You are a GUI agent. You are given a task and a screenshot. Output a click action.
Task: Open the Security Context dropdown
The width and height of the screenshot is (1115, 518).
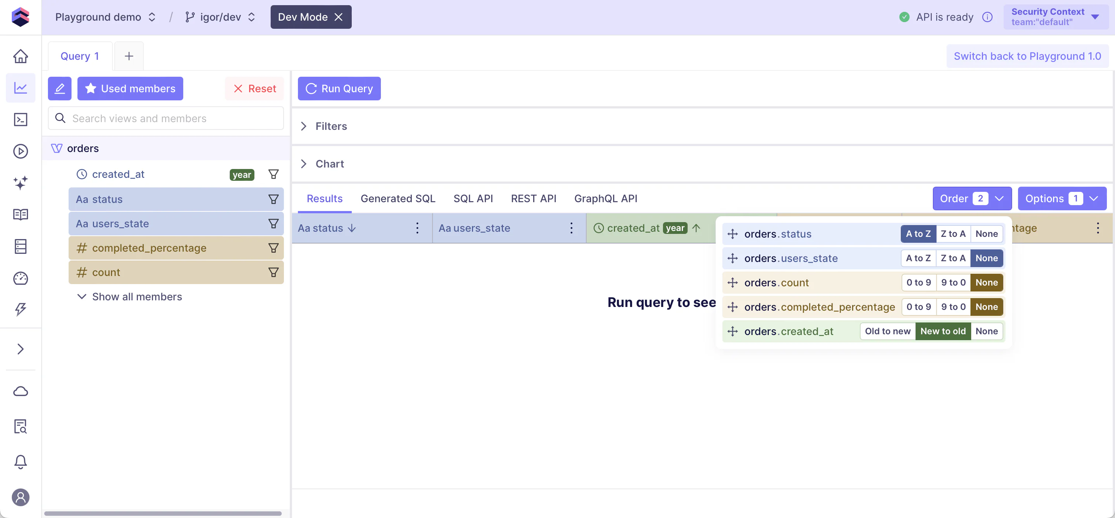pyautogui.click(x=1056, y=17)
